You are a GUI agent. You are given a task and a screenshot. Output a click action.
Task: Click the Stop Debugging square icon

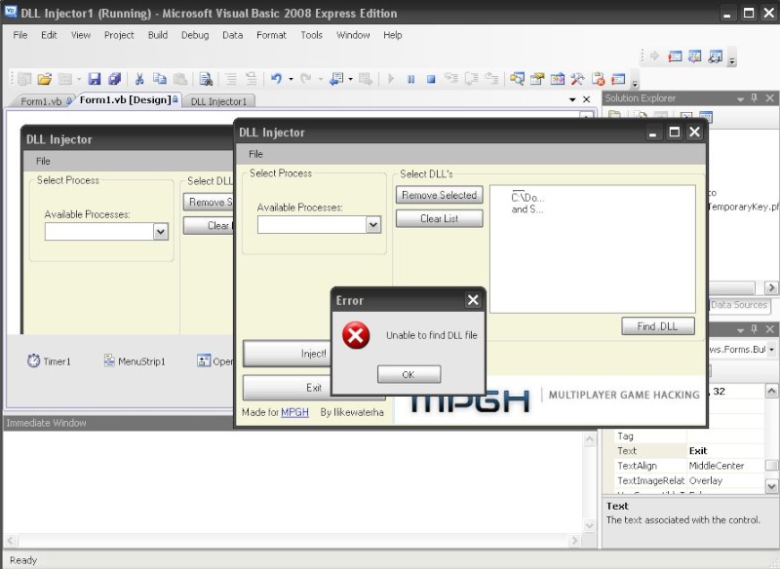431,79
